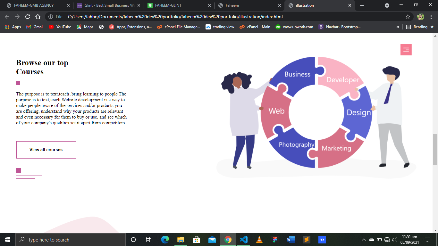The image size is (438, 246).
Task: Open VLC media player from taskbar
Action: 259,240
